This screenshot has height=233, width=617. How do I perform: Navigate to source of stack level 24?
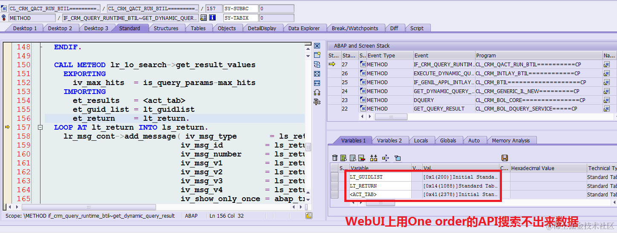[x=607, y=91]
